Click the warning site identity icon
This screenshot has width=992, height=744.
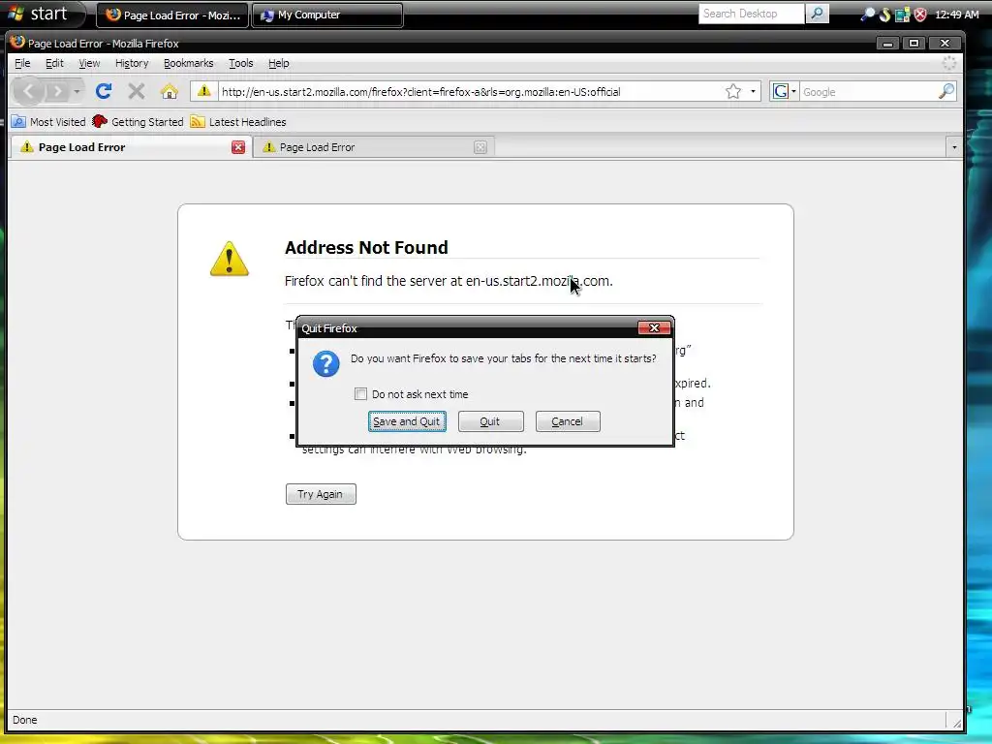(203, 91)
